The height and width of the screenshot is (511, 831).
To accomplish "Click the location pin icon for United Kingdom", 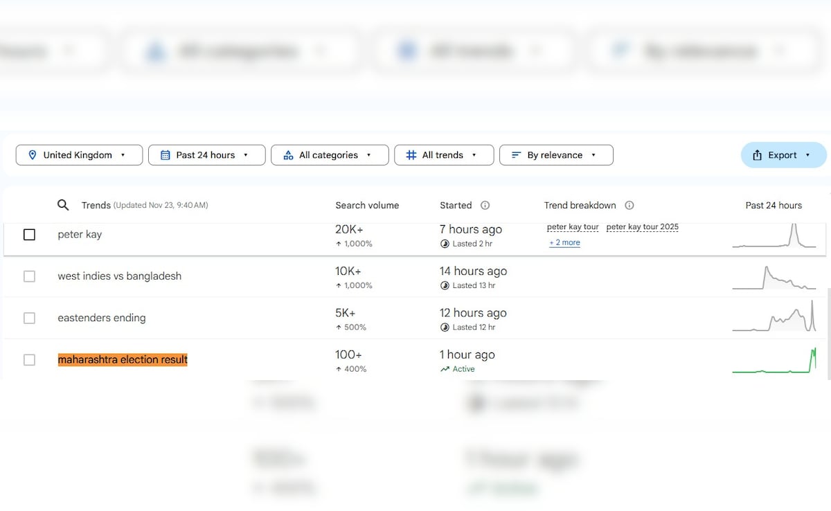I will (x=32, y=155).
